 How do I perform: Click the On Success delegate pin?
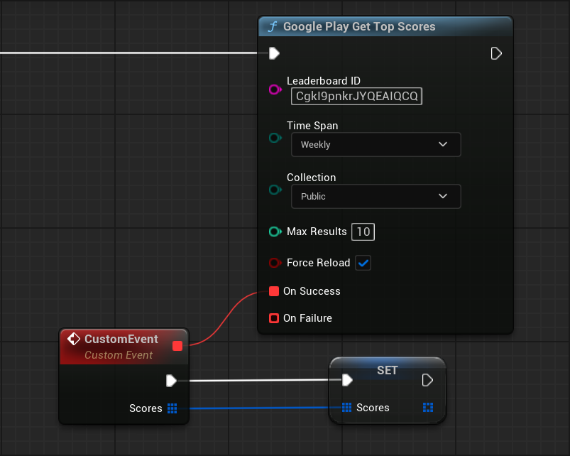pyautogui.click(x=274, y=291)
